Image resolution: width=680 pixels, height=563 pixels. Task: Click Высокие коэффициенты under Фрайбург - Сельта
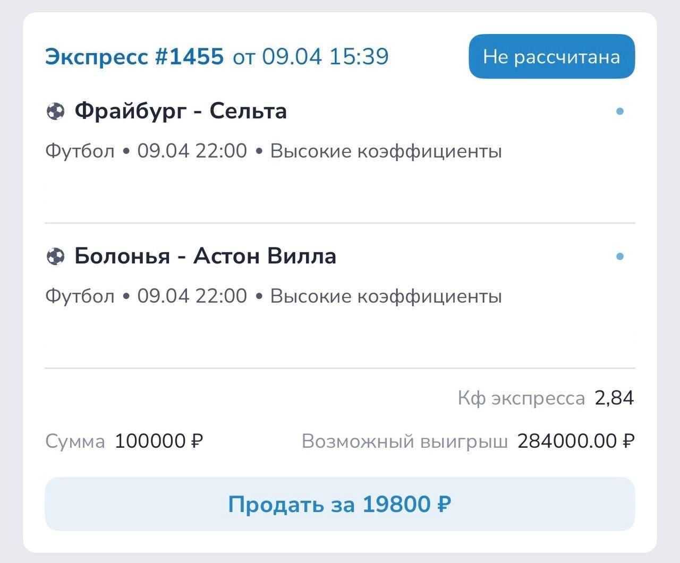coord(386,151)
